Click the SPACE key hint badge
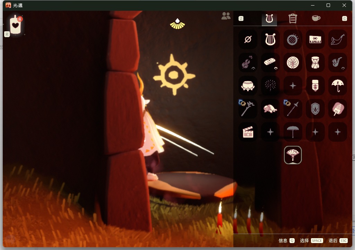Image resolution: width=355 pixels, height=250 pixels. [x=317, y=241]
